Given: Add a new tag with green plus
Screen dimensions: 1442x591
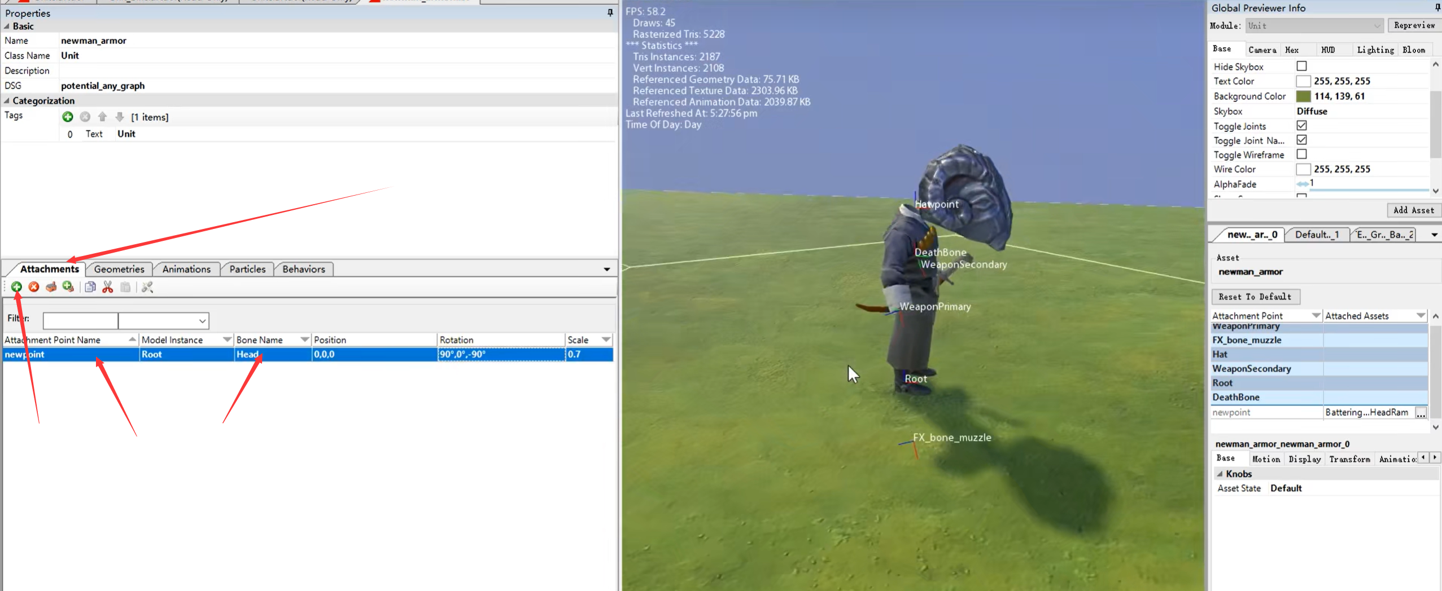Looking at the screenshot, I should (x=68, y=117).
